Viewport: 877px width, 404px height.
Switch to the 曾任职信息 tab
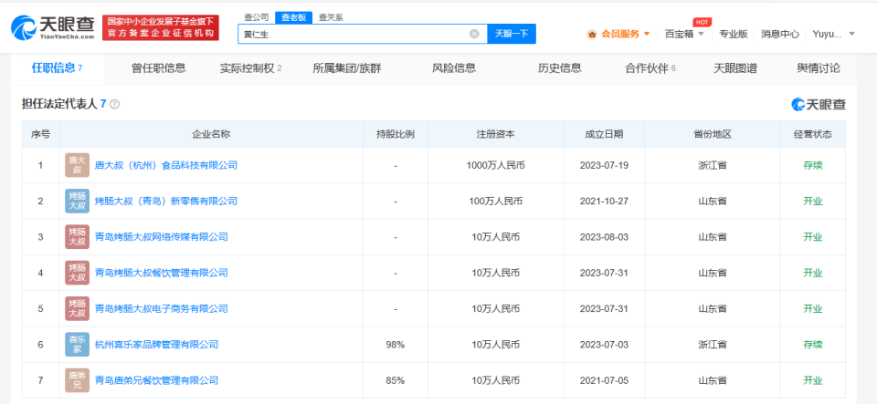[x=158, y=68]
